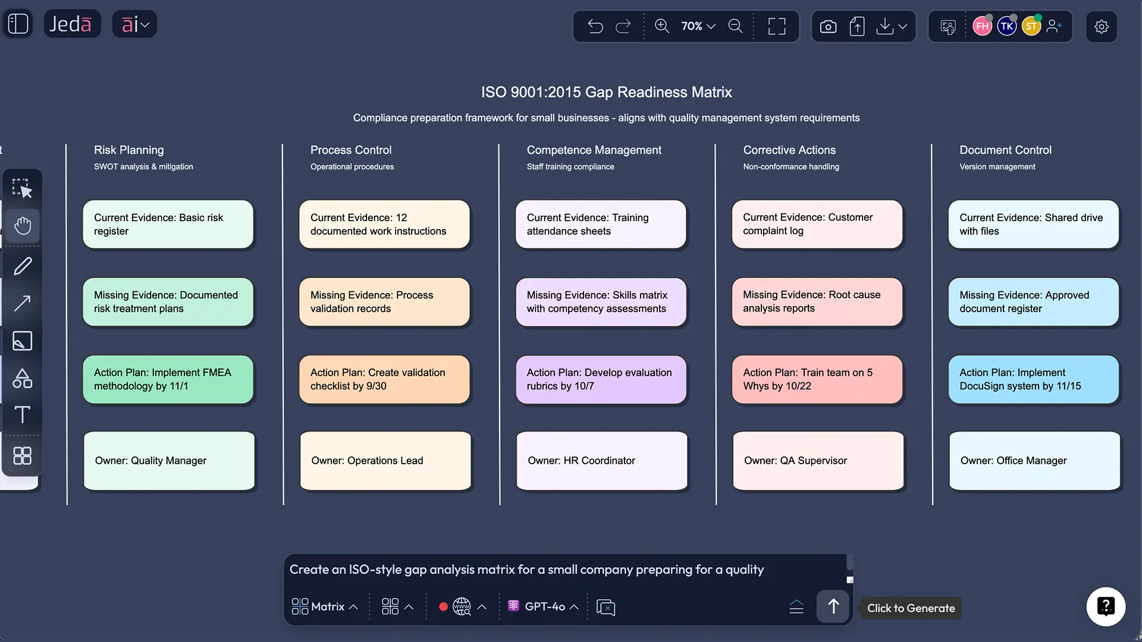This screenshot has height=642, width=1142.
Task: Select the hand pan tool
Action: pyautogui.click(x=22, y=226)
